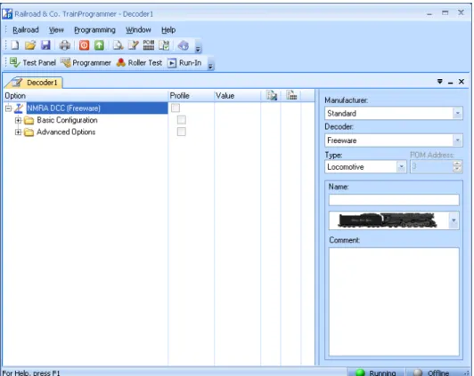
Task: Toggle profile checkbox for Basic Configuration
Action: pyautogui.click(x=182, y=120)
